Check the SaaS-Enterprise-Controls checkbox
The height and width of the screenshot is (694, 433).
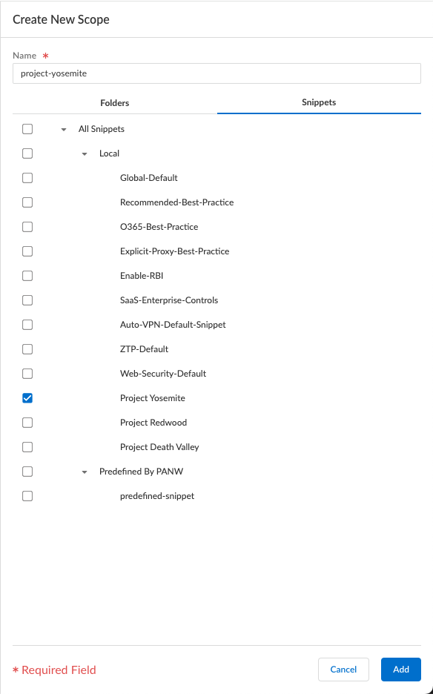27,300
